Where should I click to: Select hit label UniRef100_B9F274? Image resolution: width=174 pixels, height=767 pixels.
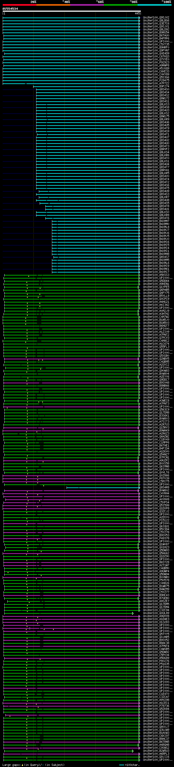156,86
